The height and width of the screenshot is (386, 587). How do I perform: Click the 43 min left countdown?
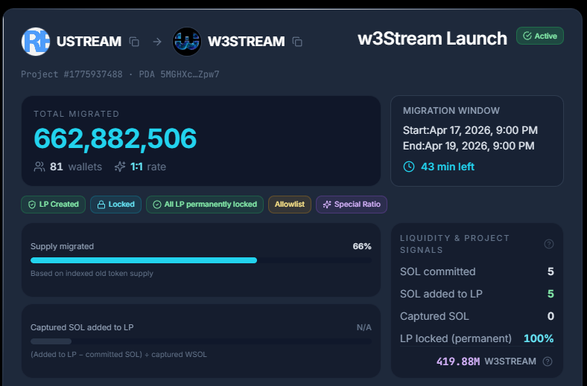[x=448, y=167]
